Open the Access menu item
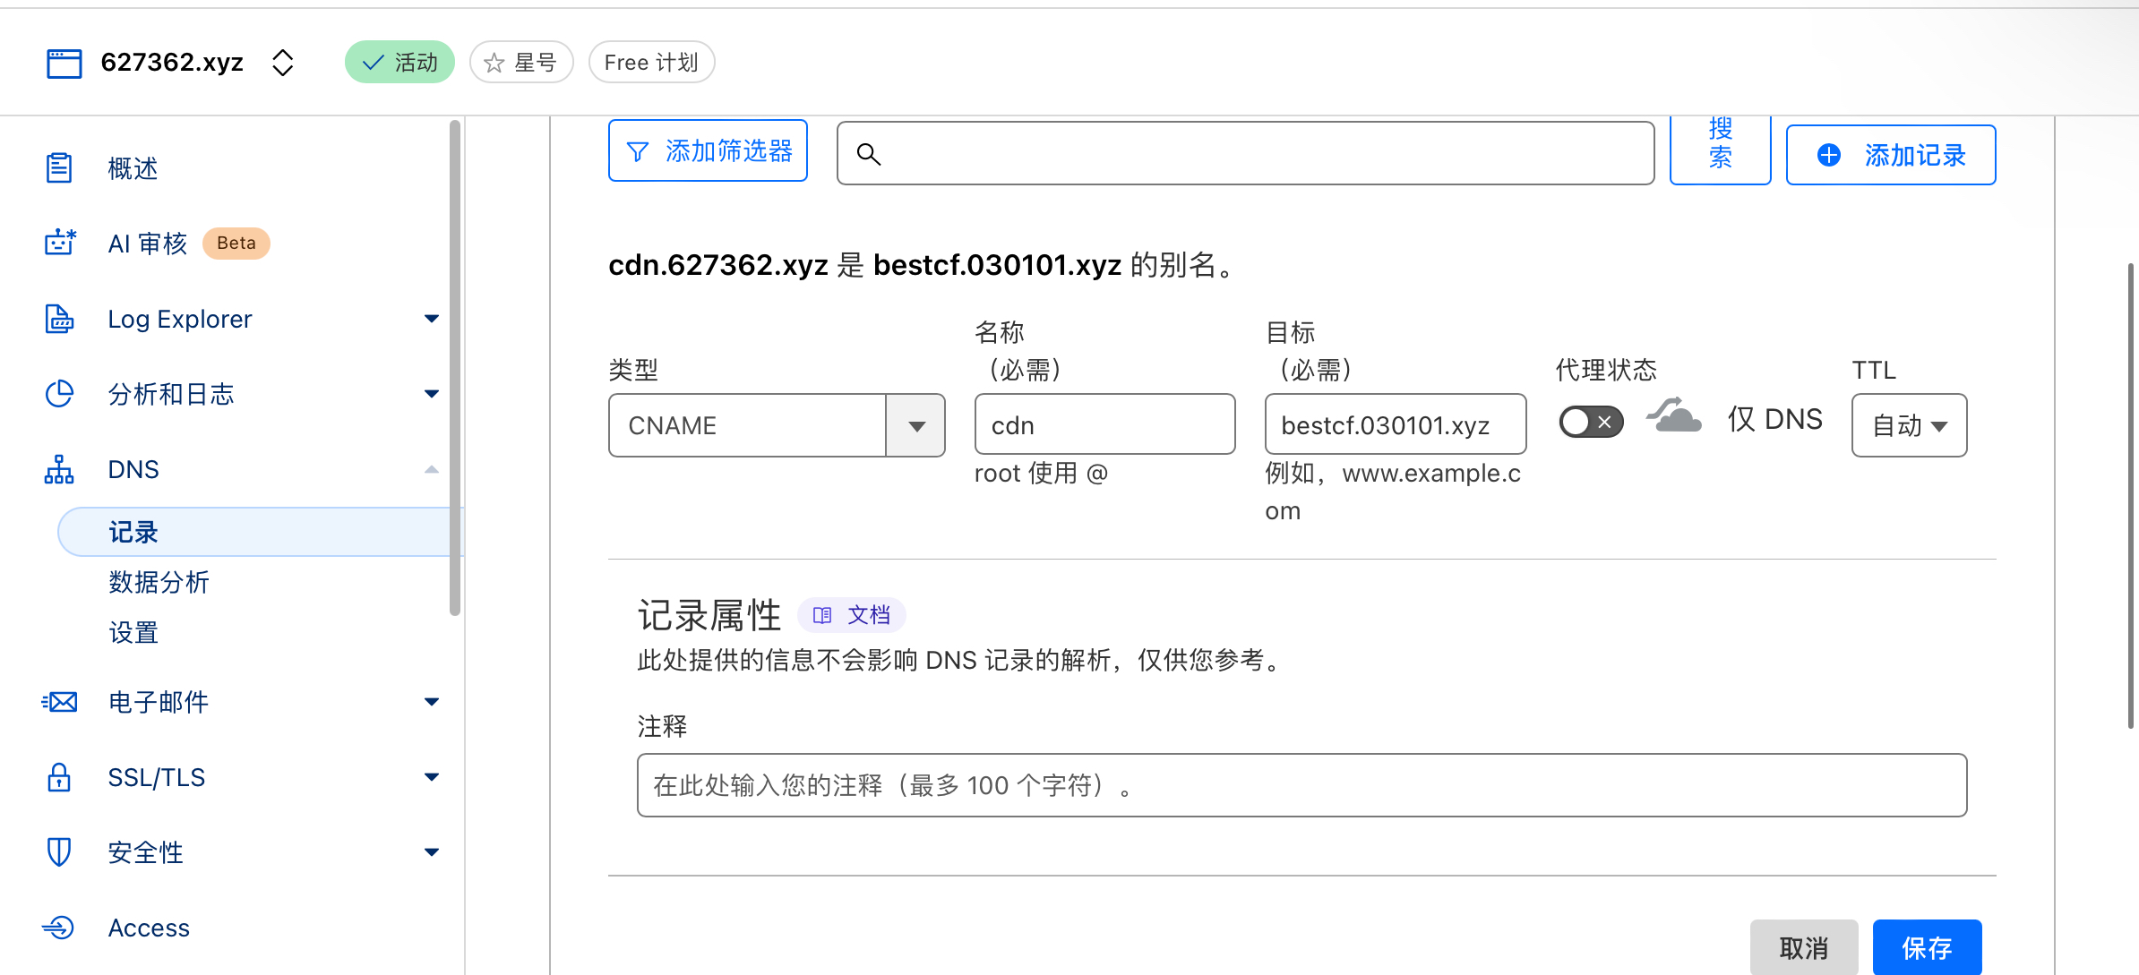 coord(149,928)
